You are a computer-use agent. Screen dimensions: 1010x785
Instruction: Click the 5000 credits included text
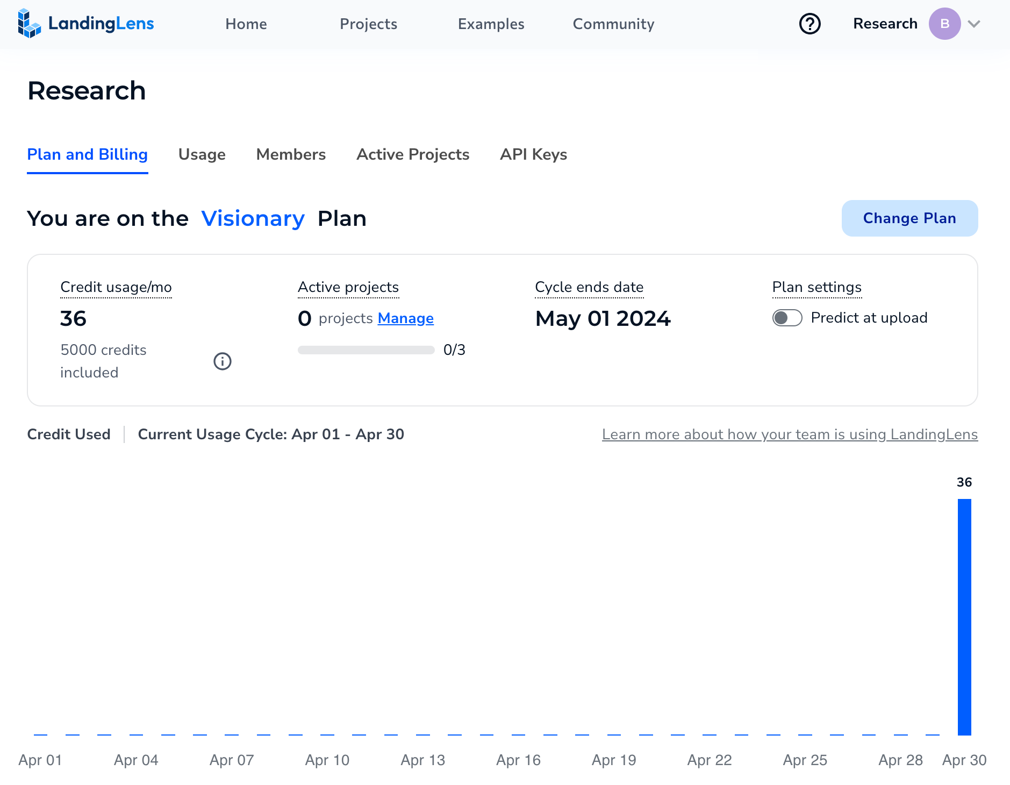[103, 361]
